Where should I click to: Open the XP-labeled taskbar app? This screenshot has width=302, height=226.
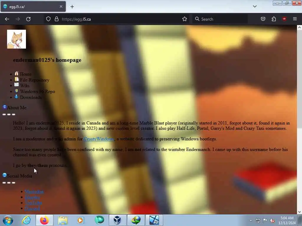154,220
